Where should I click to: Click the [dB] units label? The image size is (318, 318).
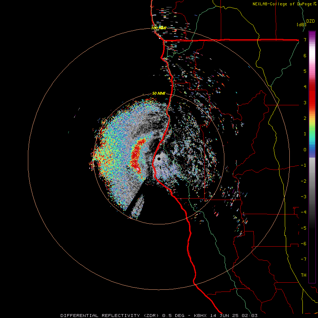(301, 24)
